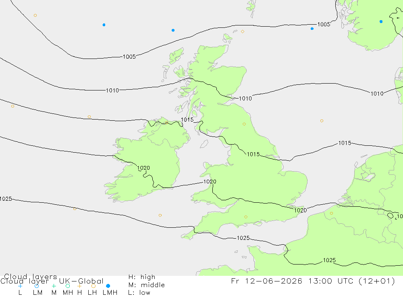This screenshot has width=403, height=296.
Task: Click the 1015 label over the North Sea
Action: pyautogui.click(x=345, y=143)
